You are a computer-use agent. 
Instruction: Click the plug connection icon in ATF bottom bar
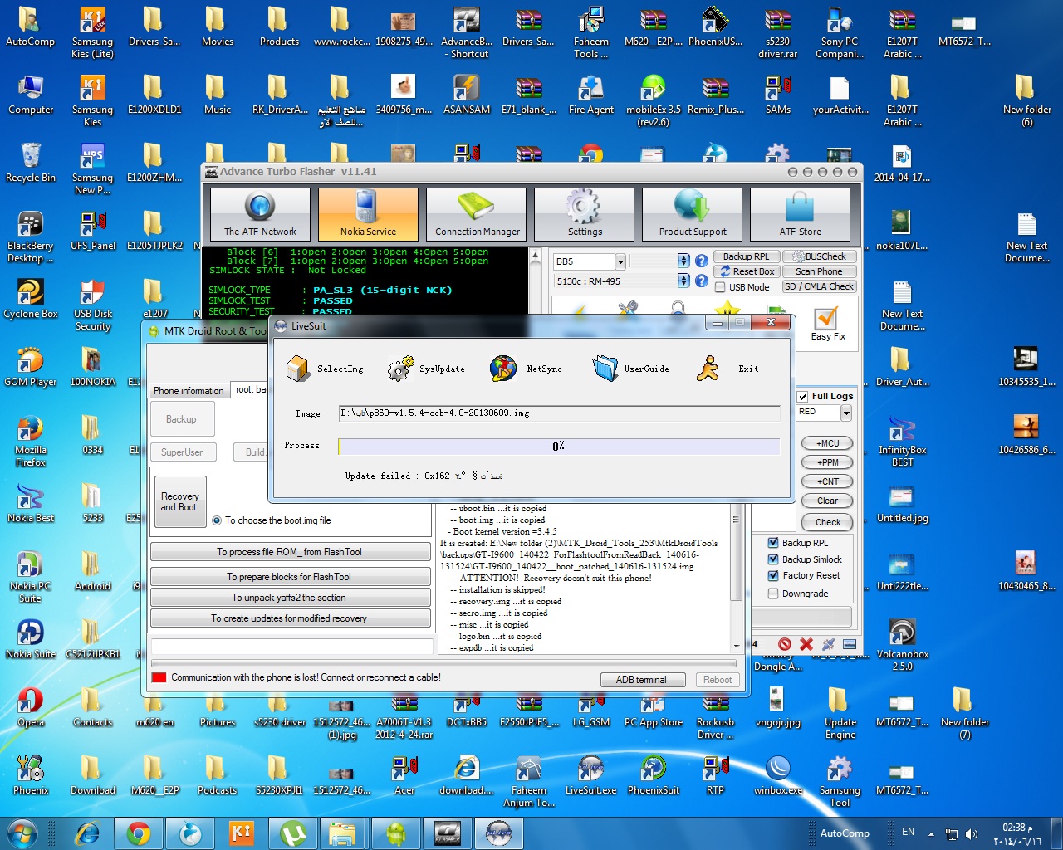828,644
